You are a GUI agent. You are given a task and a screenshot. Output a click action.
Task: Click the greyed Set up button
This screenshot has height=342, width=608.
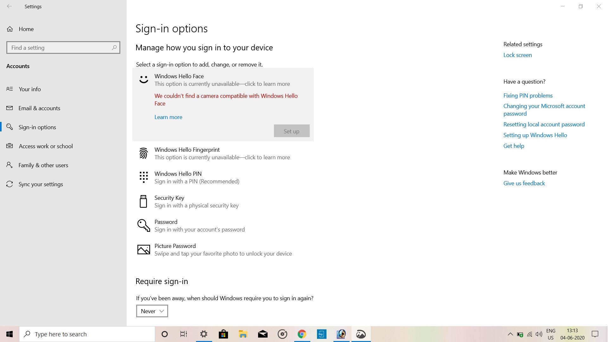(x=292, y=131)
